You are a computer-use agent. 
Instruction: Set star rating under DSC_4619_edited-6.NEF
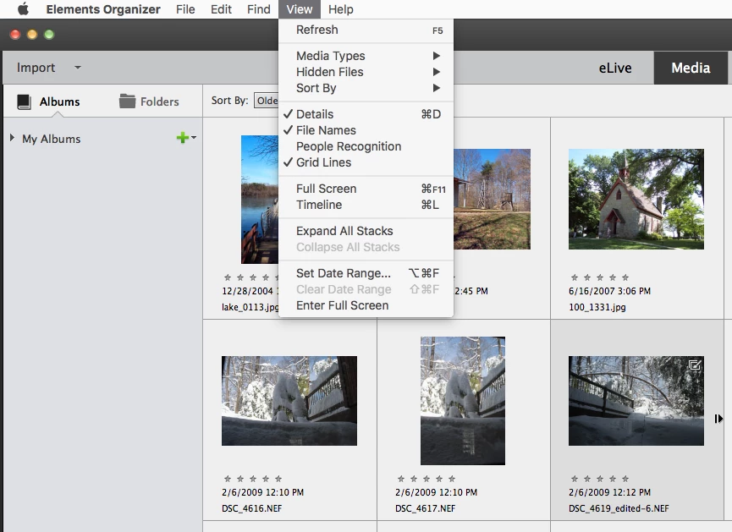600,479
